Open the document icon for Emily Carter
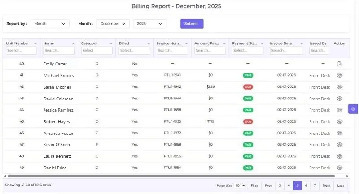359x194 pixels. pyautogui.click(x=340, y=64)
